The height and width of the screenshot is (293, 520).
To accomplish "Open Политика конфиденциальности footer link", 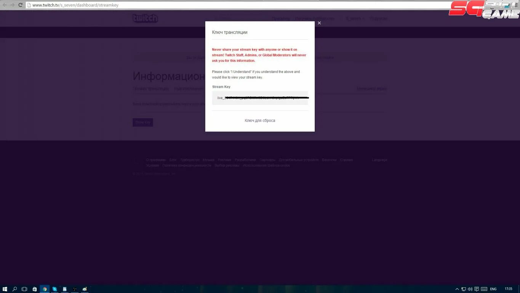I will (x=187, y=166).
